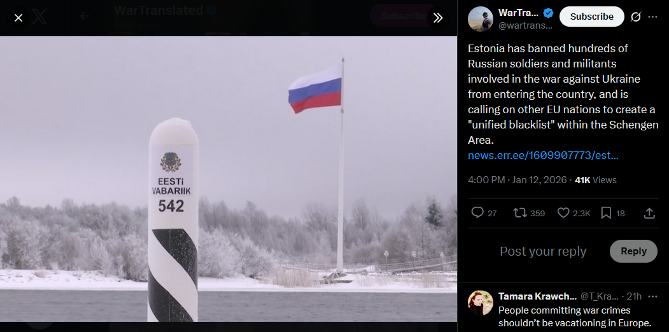Click the post's 4:00 PM timestamp

pos(517,180)
